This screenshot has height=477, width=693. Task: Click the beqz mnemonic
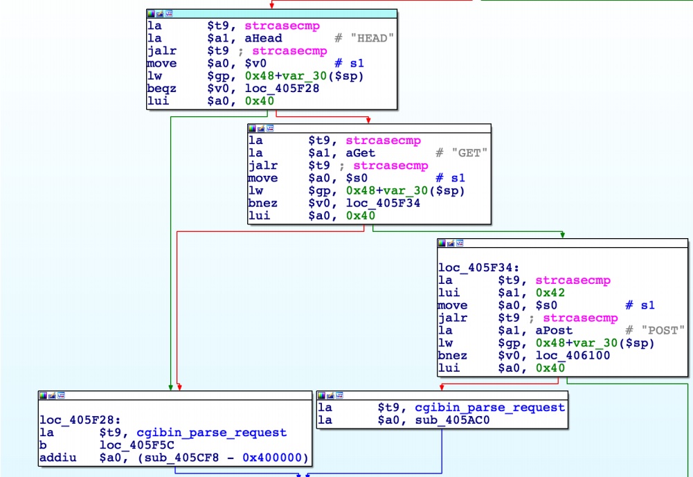[162, 89]
